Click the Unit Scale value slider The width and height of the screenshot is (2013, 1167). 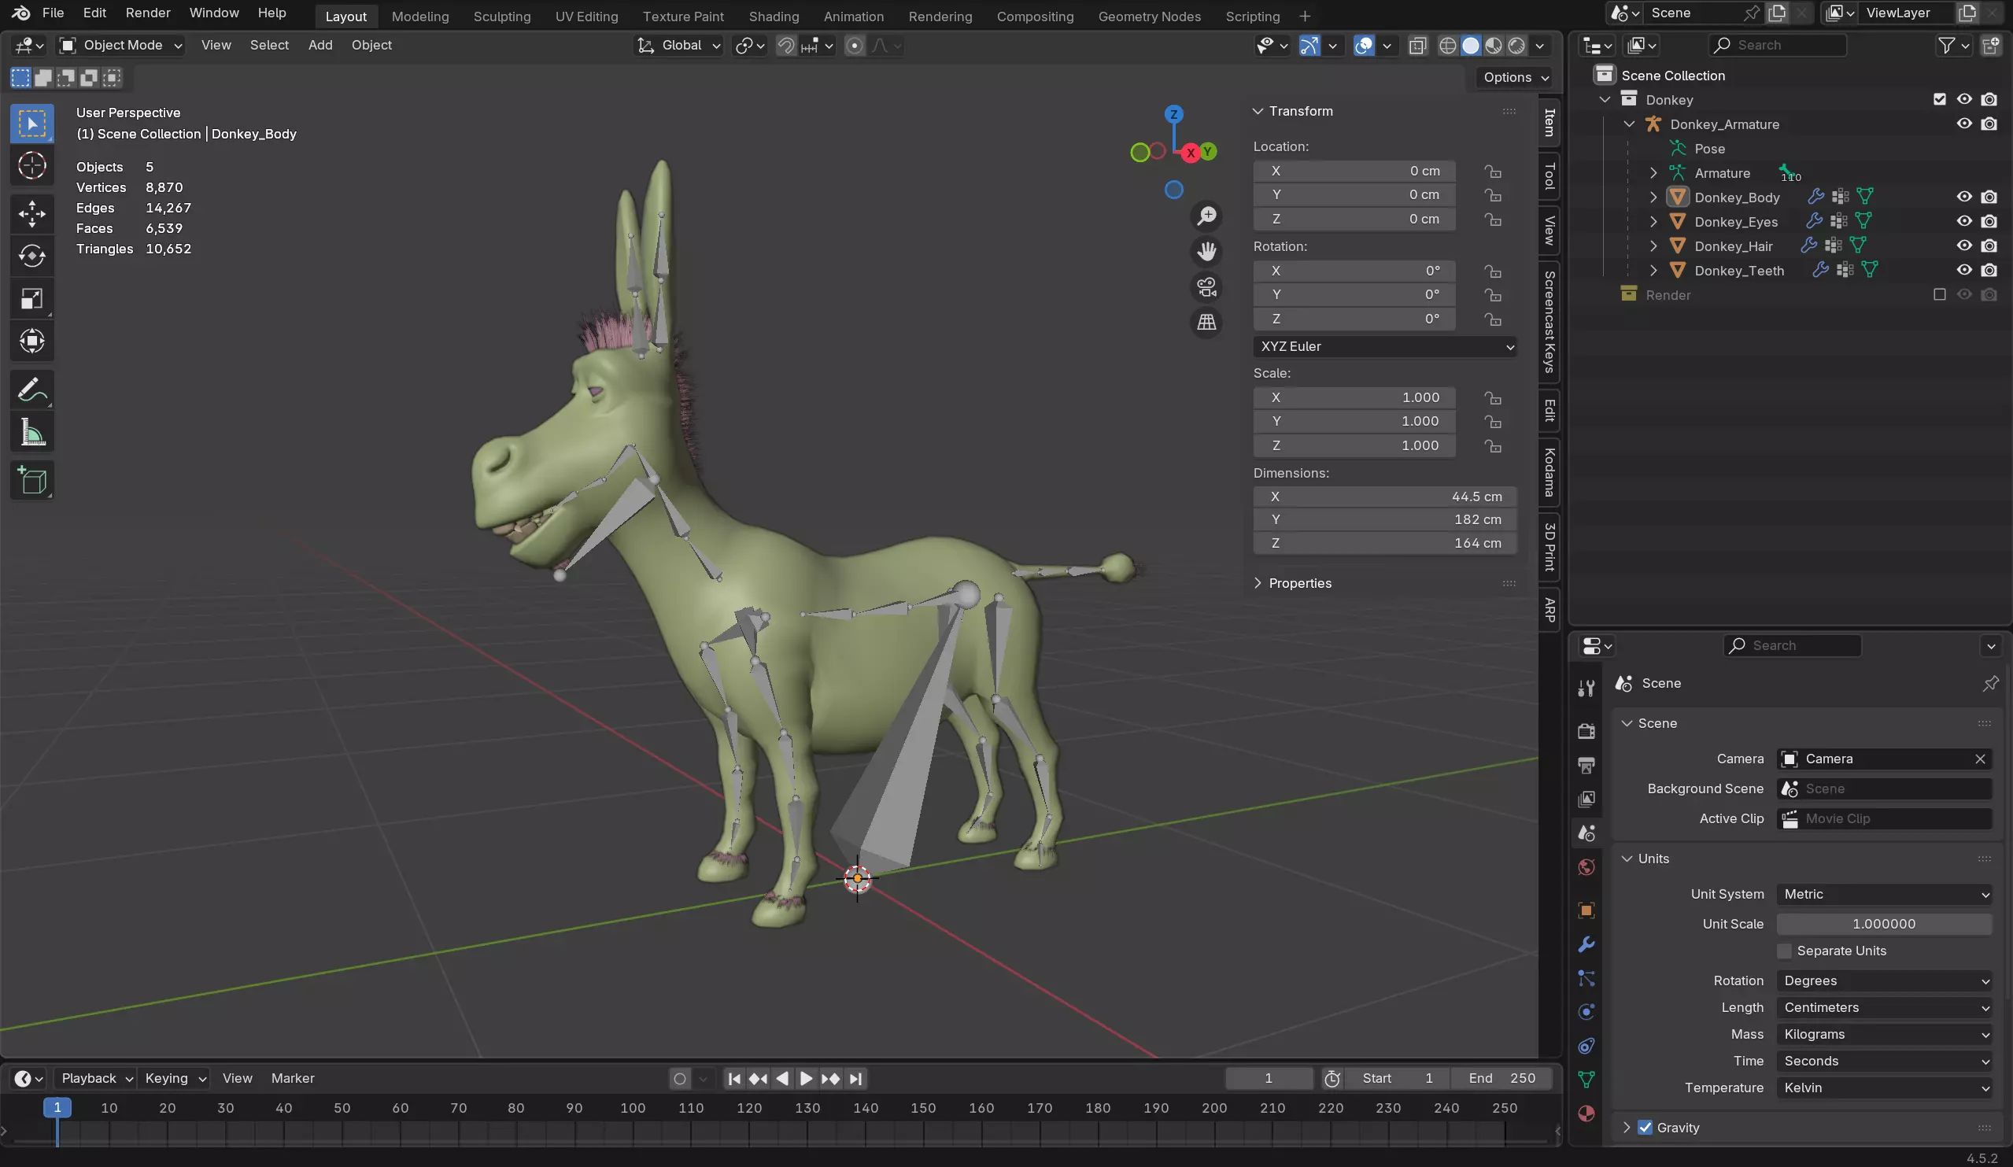tap(1883, 923)
